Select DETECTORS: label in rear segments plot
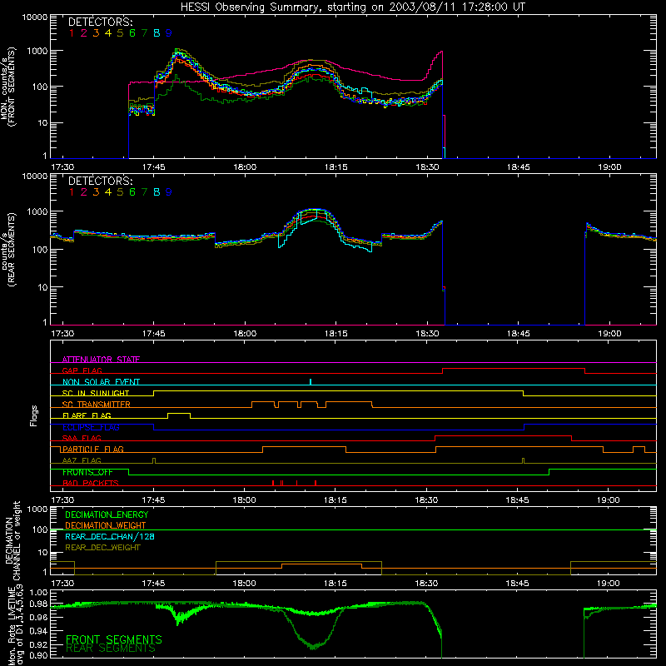The image size is (666, 666). (x=100, y=181)
